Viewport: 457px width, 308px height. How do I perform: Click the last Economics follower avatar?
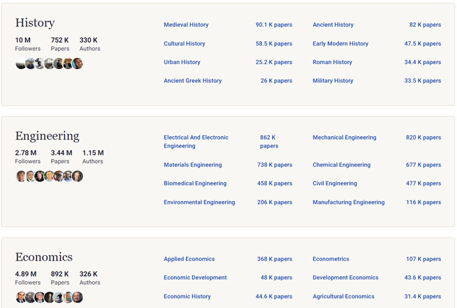[78, 298]
